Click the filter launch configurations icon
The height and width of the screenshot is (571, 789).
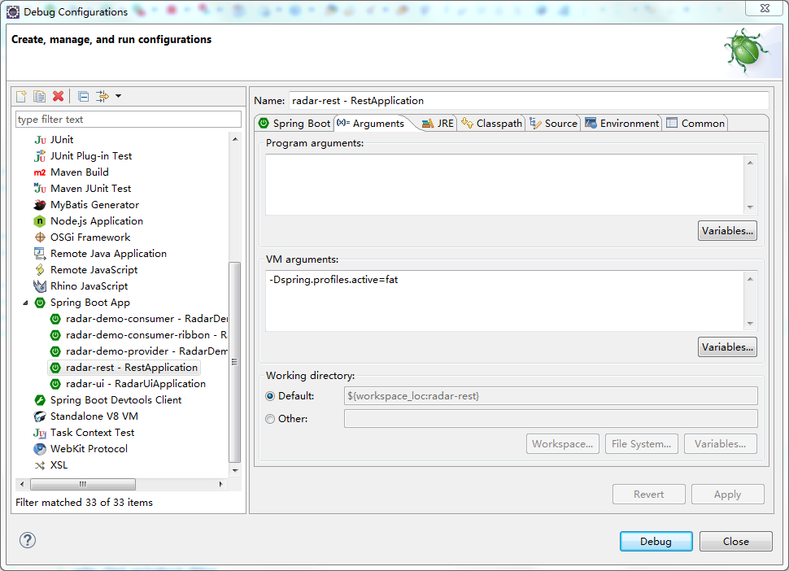coord(102,96)
